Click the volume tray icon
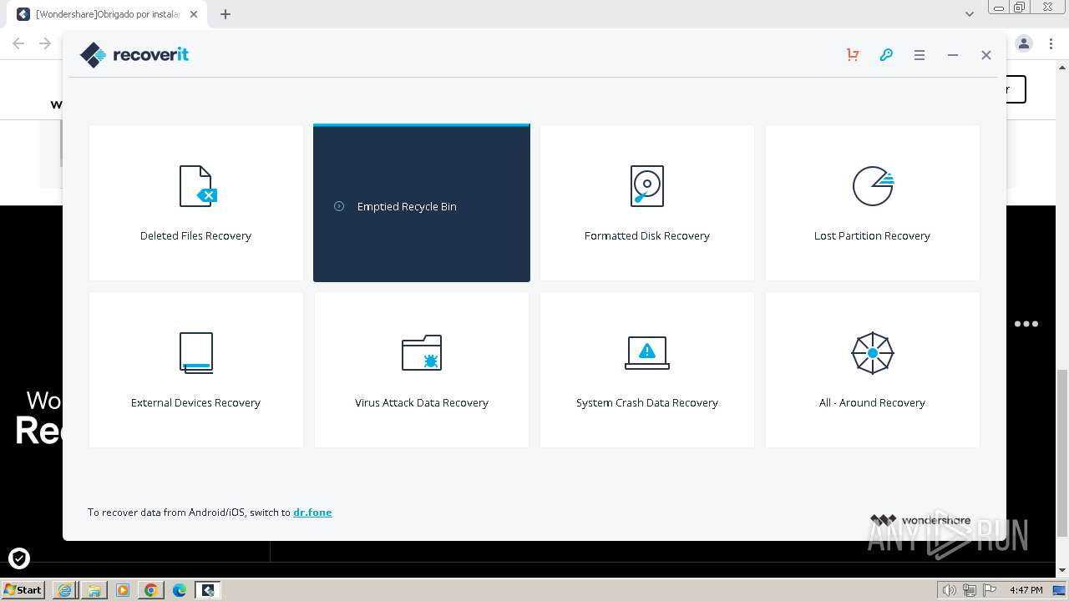This screenshot has width=1069, height=601. pyautogui.click(x=950, y=590)
